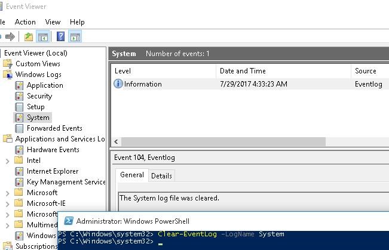Sort events by Date and Time column
Viewport: 389px width, 250px height.
click(243, 71)
